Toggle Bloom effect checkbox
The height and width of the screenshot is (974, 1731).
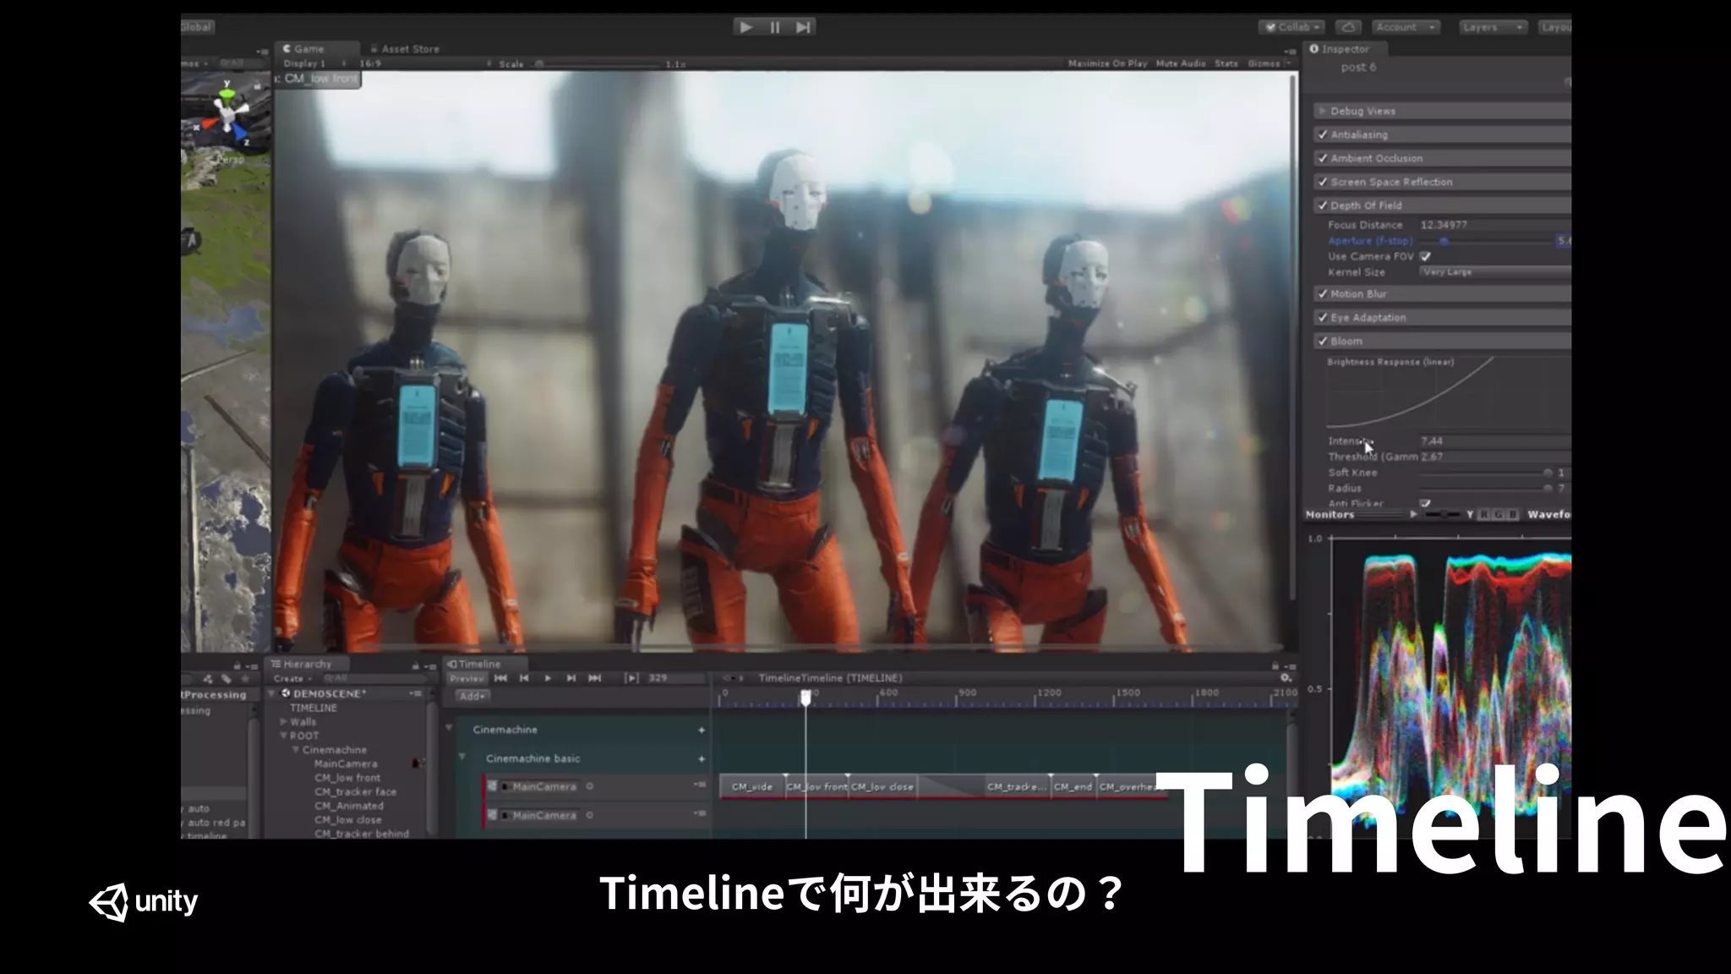click(1323, 341)
